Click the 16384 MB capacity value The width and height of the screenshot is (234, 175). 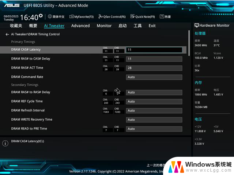coord(201,107)
